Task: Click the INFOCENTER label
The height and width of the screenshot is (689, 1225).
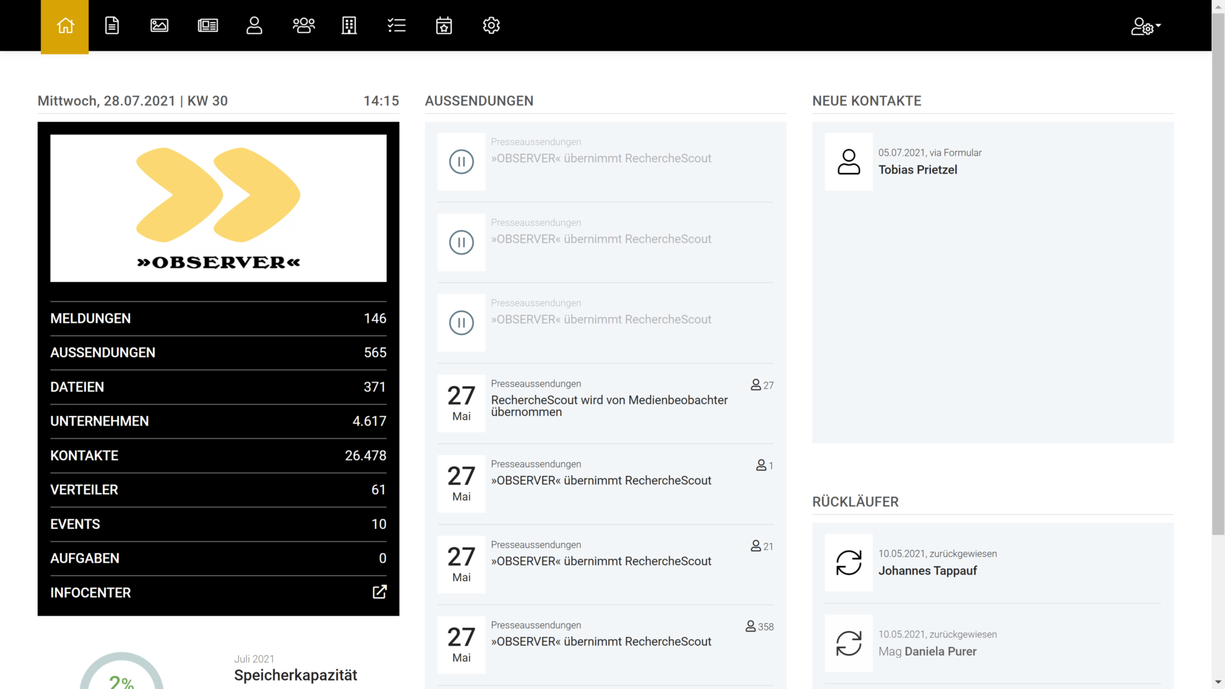Action: [91, 593]
